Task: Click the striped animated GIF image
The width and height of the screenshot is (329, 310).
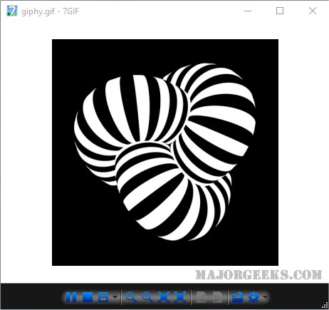Action: 165,153
